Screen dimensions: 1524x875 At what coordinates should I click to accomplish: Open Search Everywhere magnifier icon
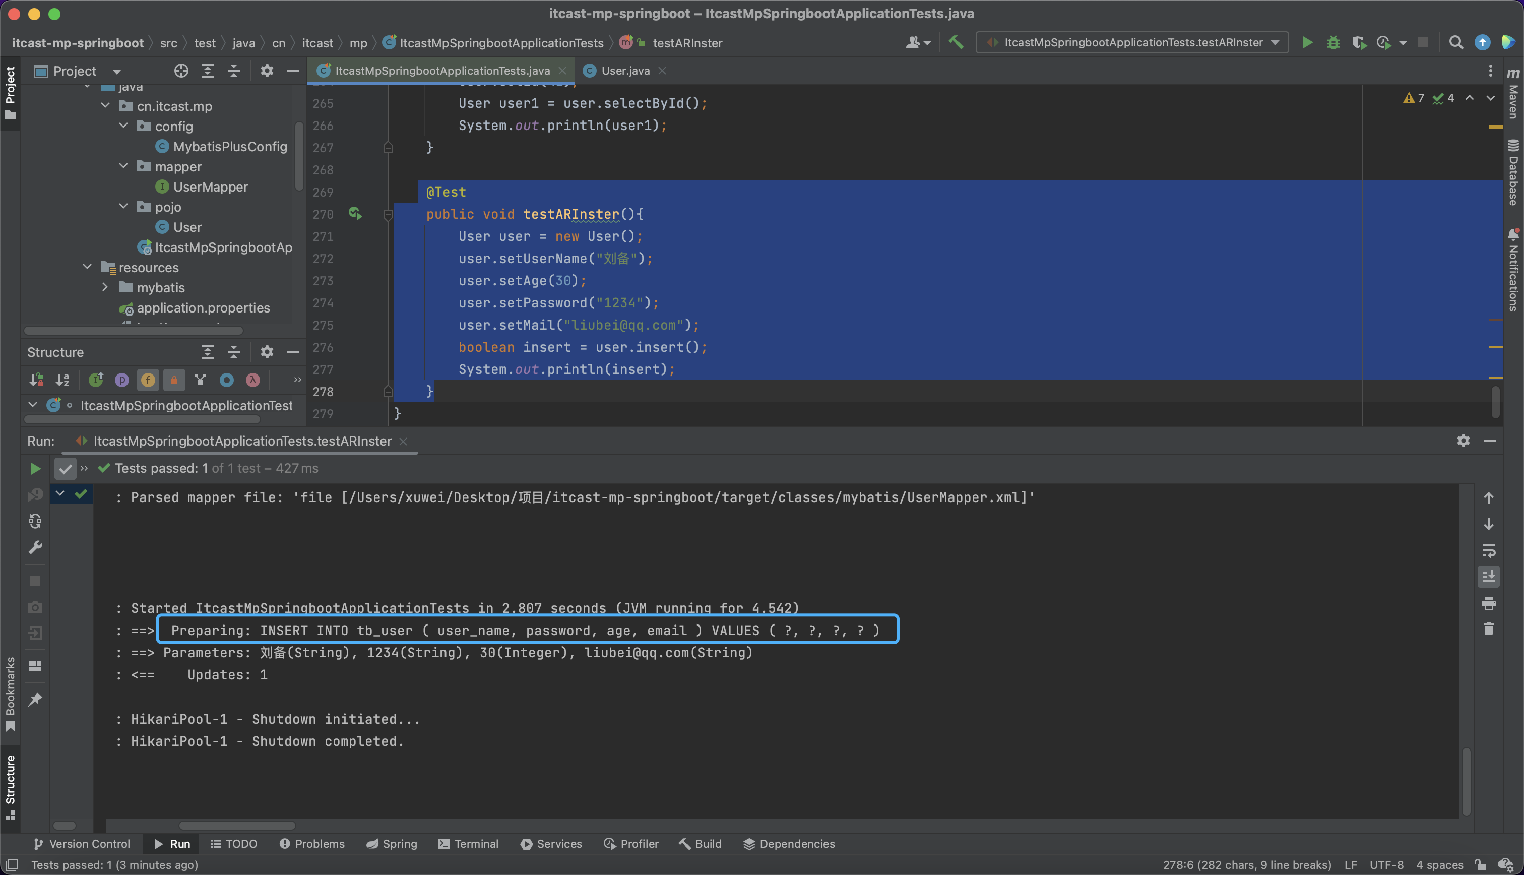point(1455,43)
